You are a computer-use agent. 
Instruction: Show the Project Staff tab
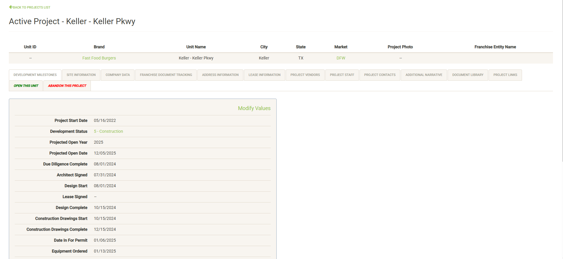[x=342, y=75]
